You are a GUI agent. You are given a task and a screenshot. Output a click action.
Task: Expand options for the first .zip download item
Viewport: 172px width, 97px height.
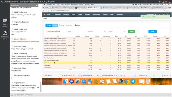(x=60, y=76)
